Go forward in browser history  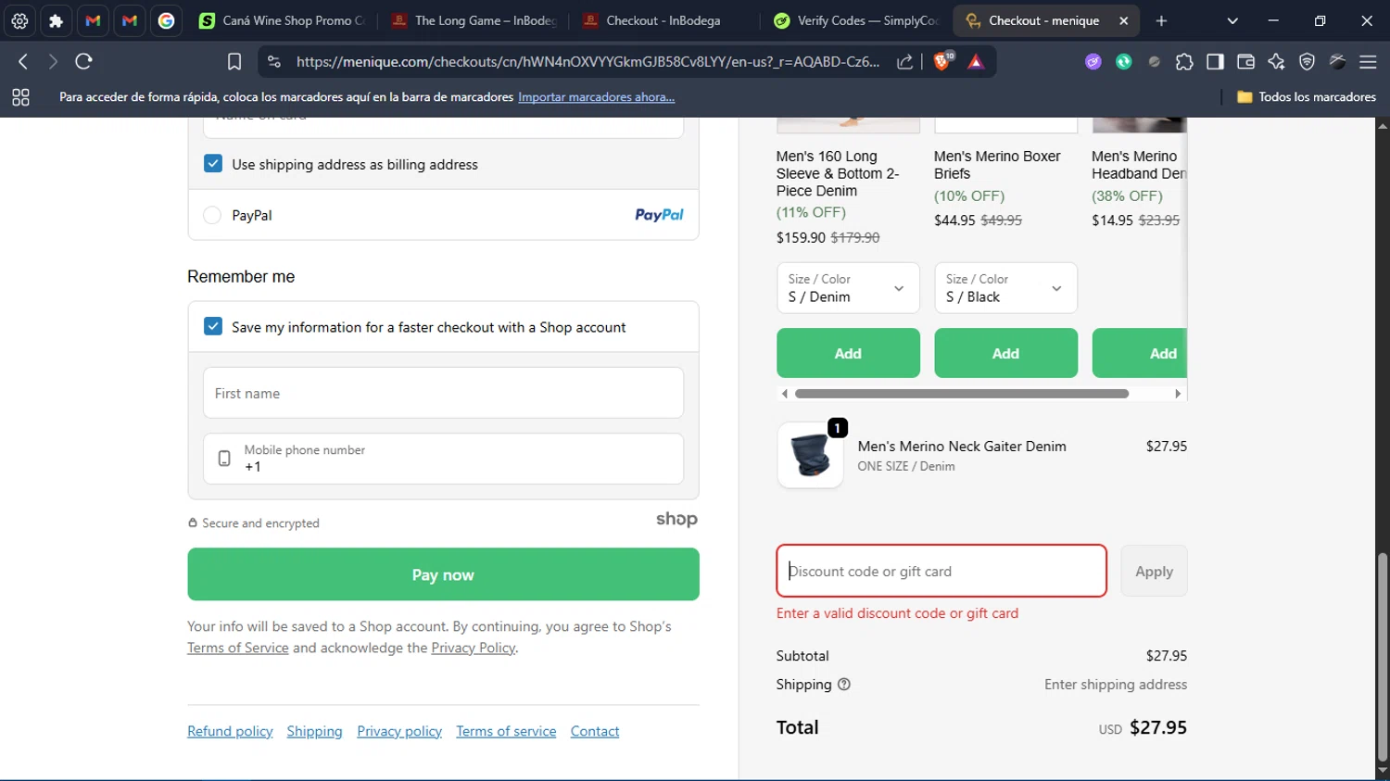[x=53, y=61]
